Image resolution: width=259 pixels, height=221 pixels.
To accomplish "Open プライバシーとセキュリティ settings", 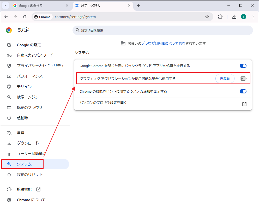I will pos(35,66).
